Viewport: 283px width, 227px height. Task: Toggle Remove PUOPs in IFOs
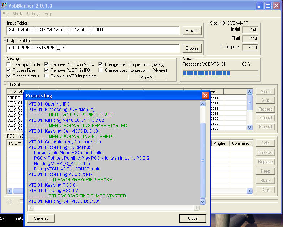pos(46,70)
